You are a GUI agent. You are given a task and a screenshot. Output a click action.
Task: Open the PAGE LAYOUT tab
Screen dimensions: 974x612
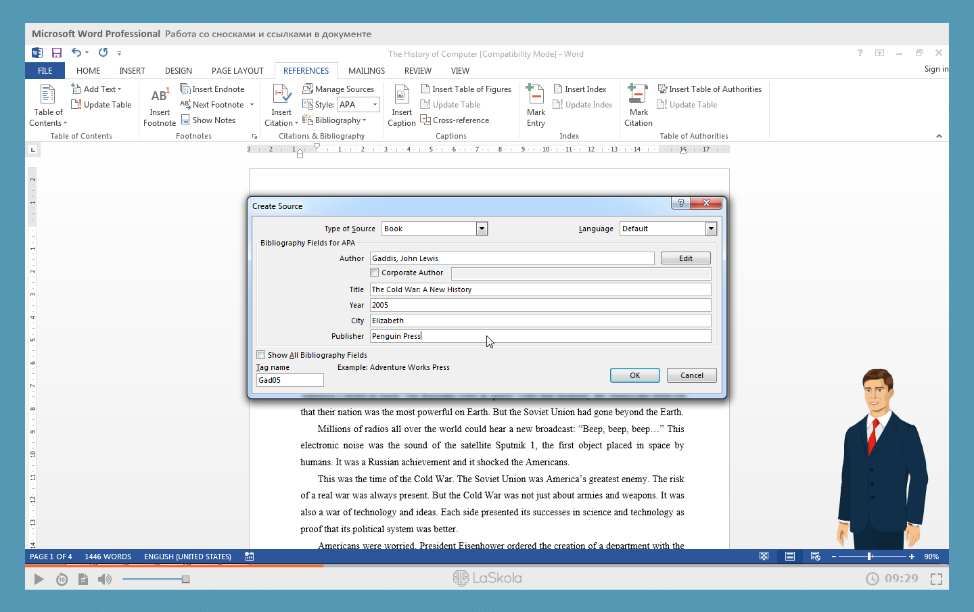237,71
